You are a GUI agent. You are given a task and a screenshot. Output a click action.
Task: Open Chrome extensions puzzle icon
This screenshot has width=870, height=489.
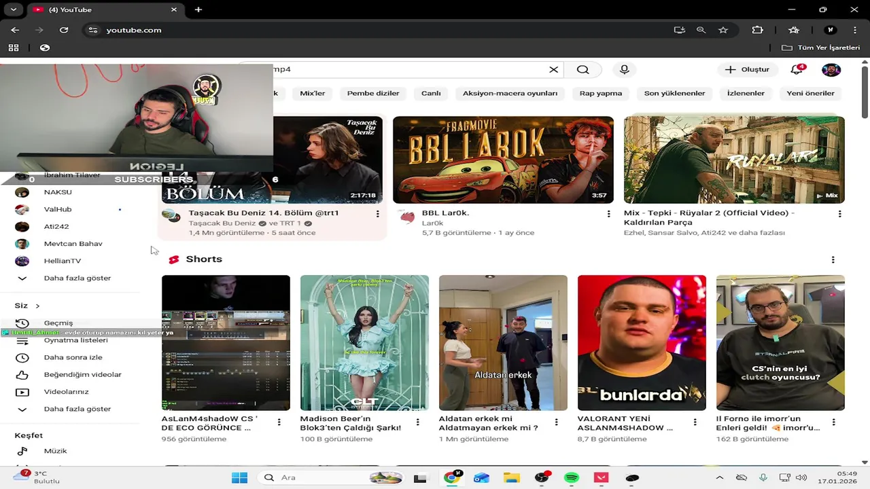[x=757, y=30]
